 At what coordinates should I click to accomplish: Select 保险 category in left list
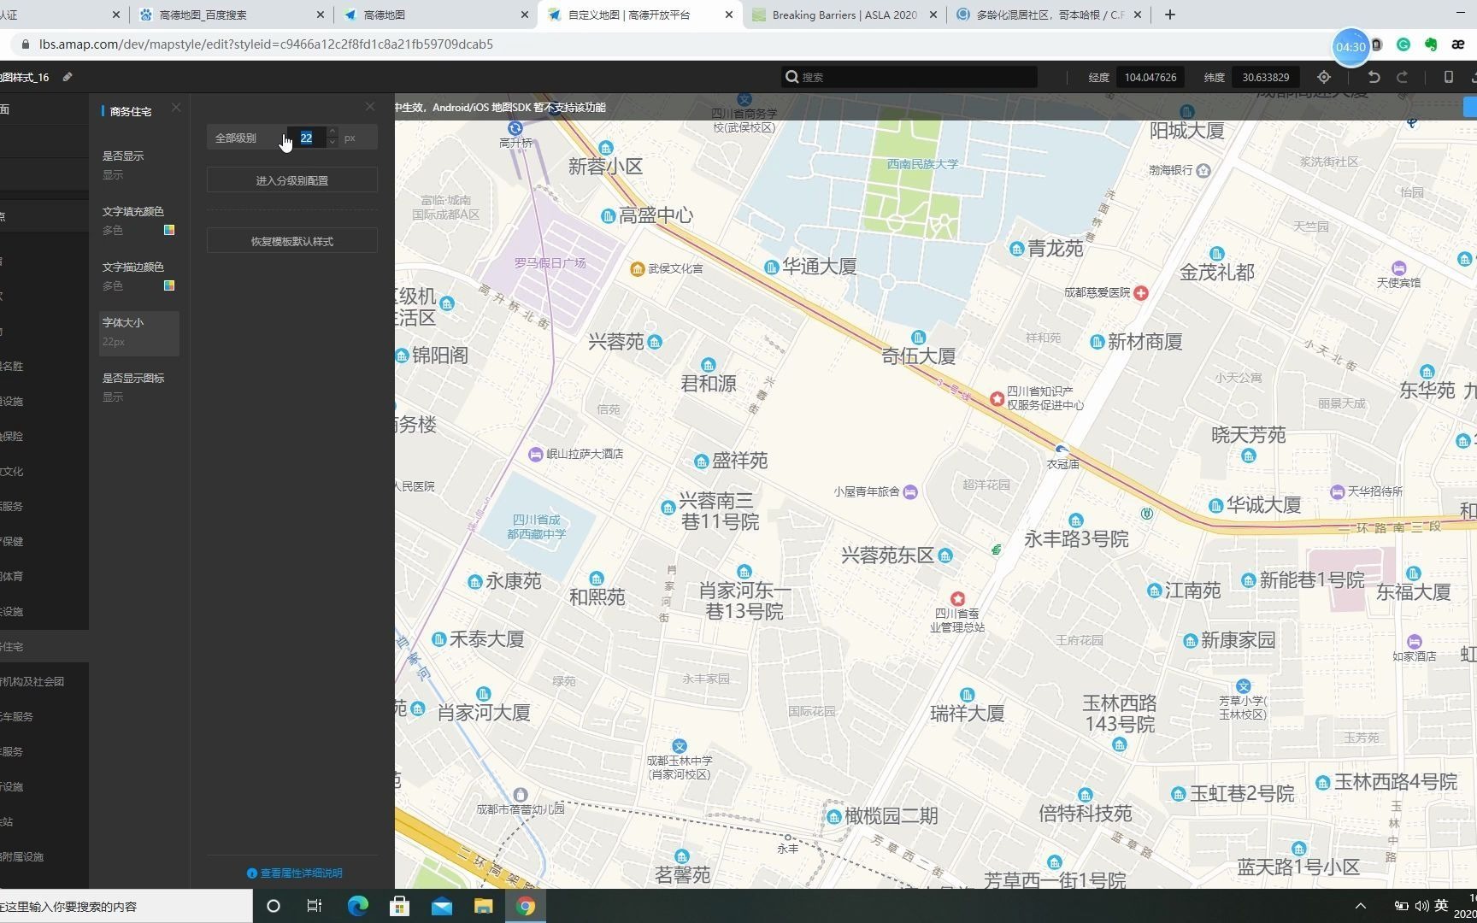tap(44, 437)
